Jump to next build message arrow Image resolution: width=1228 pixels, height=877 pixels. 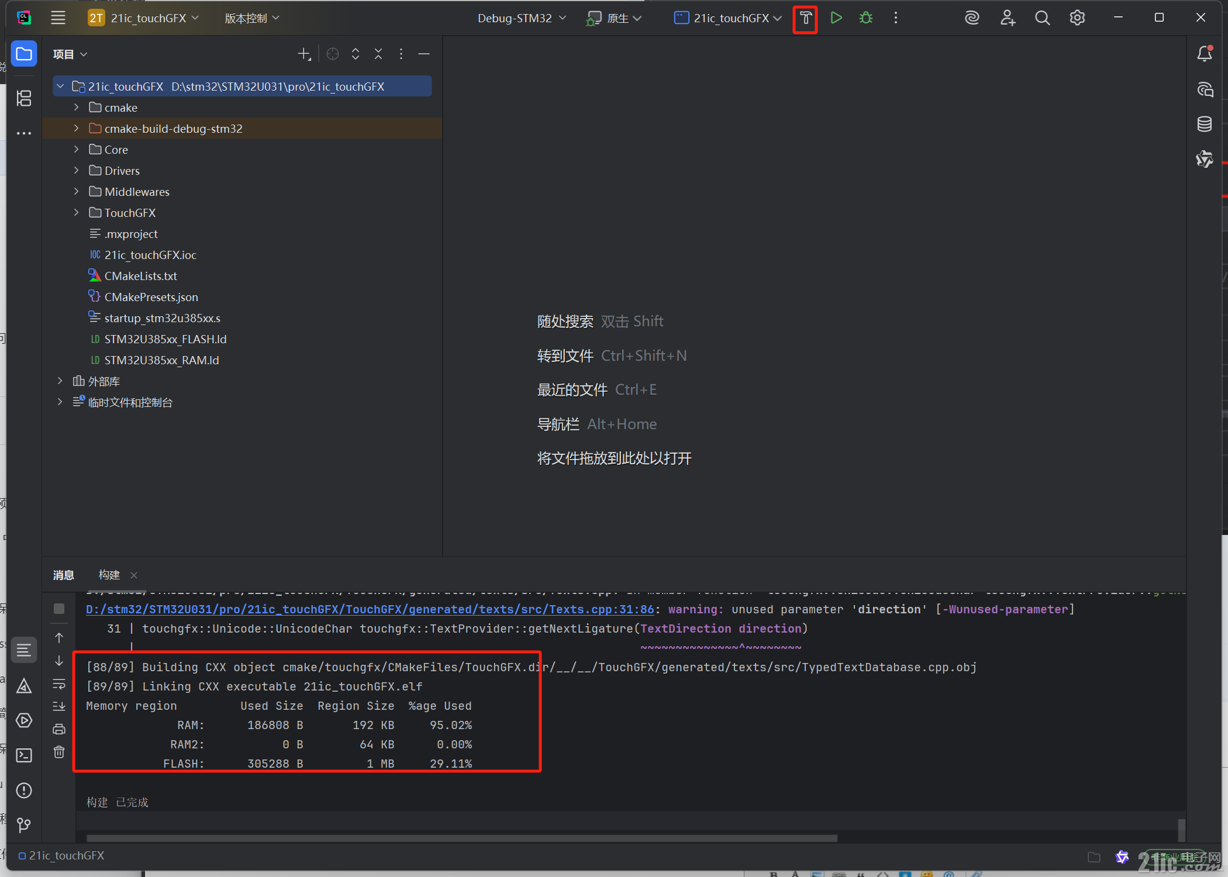[59, 661]
